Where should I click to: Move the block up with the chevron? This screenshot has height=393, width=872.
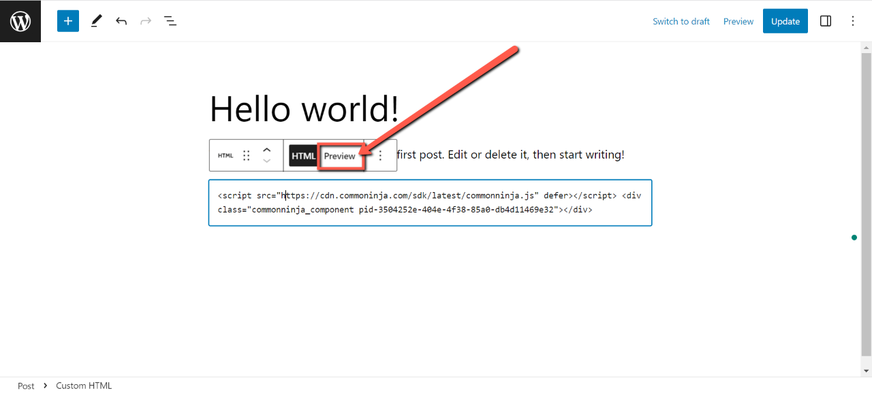pos(267,150)
